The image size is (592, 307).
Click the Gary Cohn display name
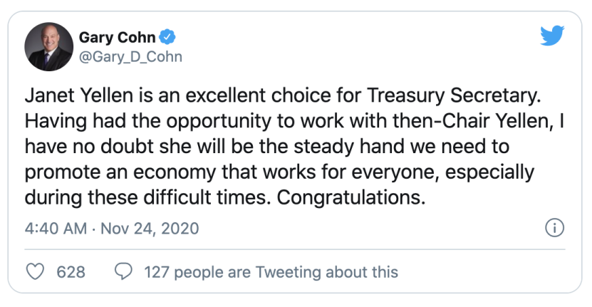coord(118,37)
